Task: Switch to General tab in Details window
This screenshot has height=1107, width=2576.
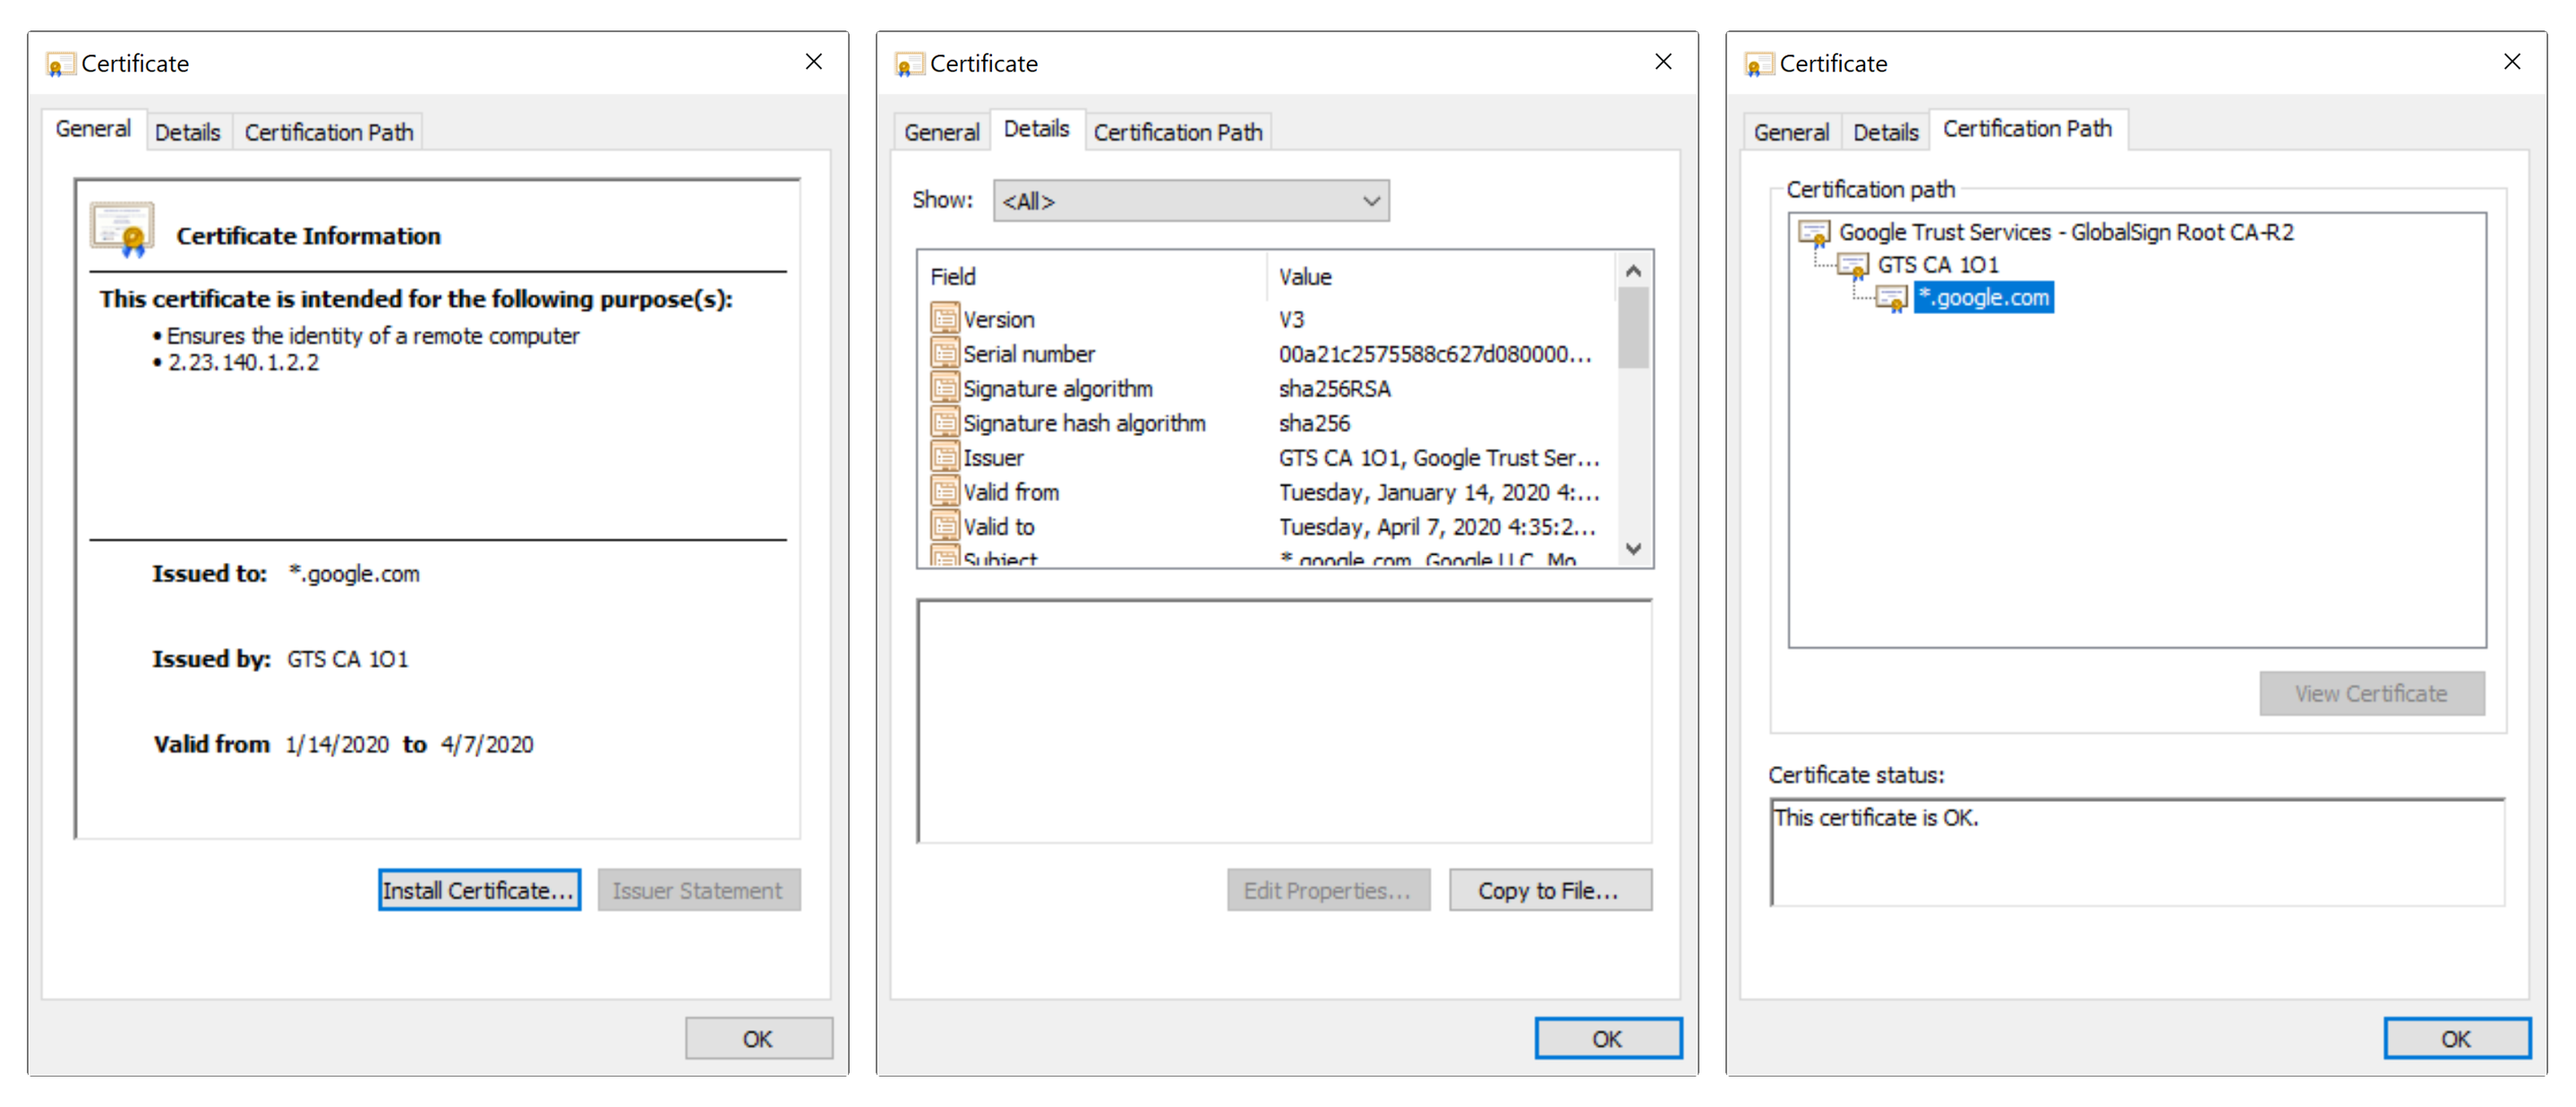Action: point(941,132)
